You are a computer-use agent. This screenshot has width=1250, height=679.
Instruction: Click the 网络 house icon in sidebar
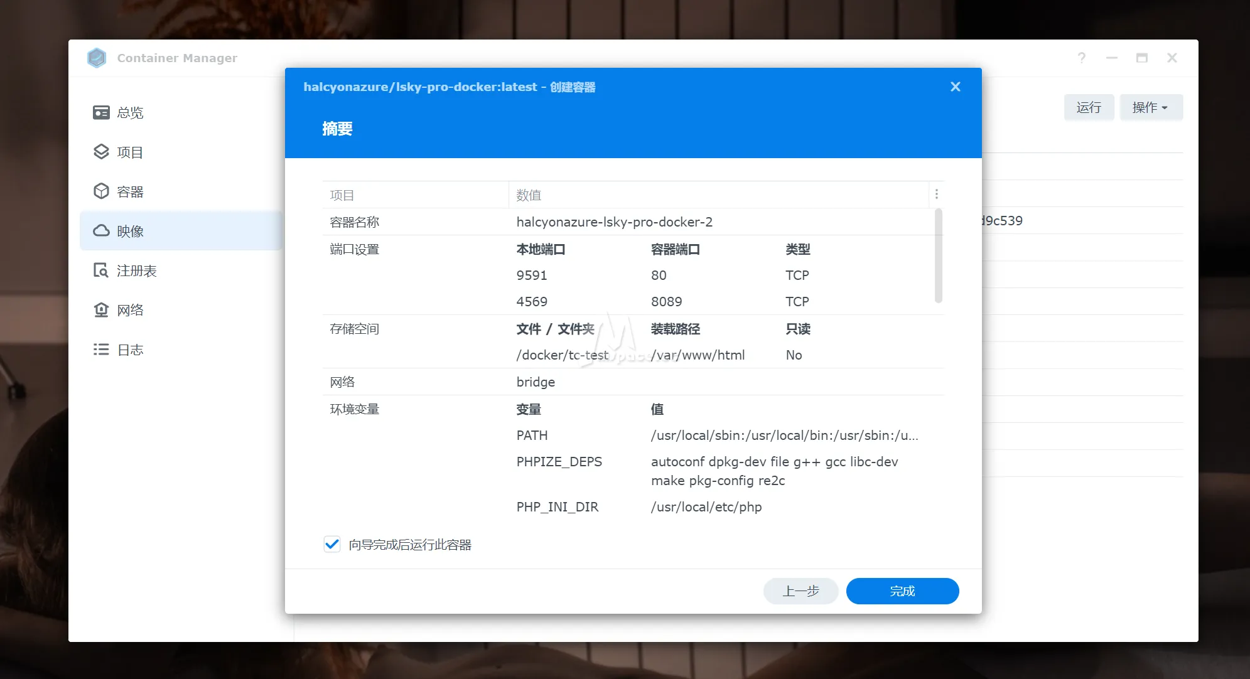click(101, 310)
